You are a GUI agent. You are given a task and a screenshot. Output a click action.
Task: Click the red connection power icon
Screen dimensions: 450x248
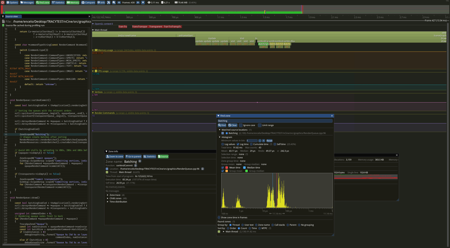(x=2, y=2)
